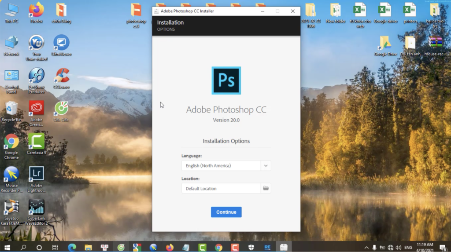
Task: Select the CyberLink WaveEditor 2 desktop shortcut
Action: (37, 212)
